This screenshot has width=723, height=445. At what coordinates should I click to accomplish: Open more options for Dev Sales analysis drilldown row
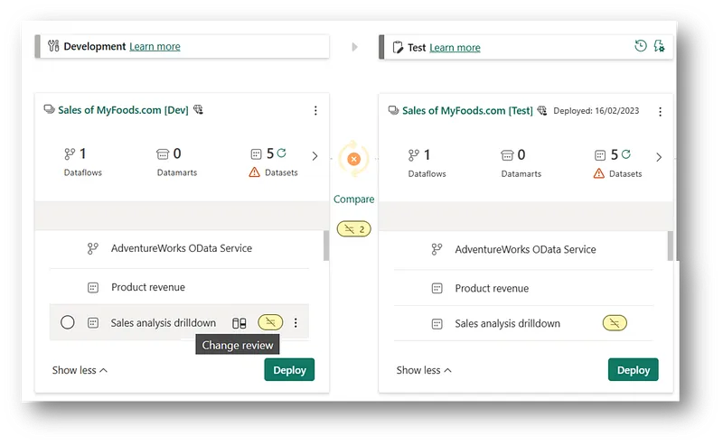click(x=296, y=323)
